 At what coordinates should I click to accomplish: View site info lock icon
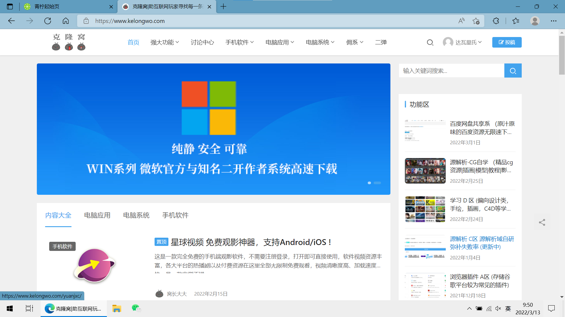click(86, 21)
